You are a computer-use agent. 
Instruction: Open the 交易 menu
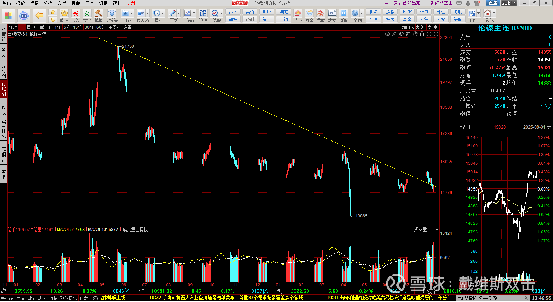point(62,3)
